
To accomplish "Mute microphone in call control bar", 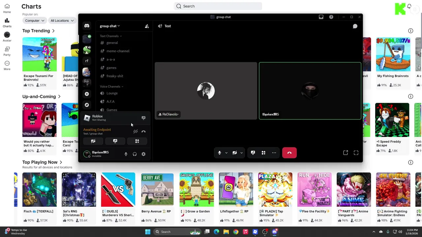I will coord(220,153).
